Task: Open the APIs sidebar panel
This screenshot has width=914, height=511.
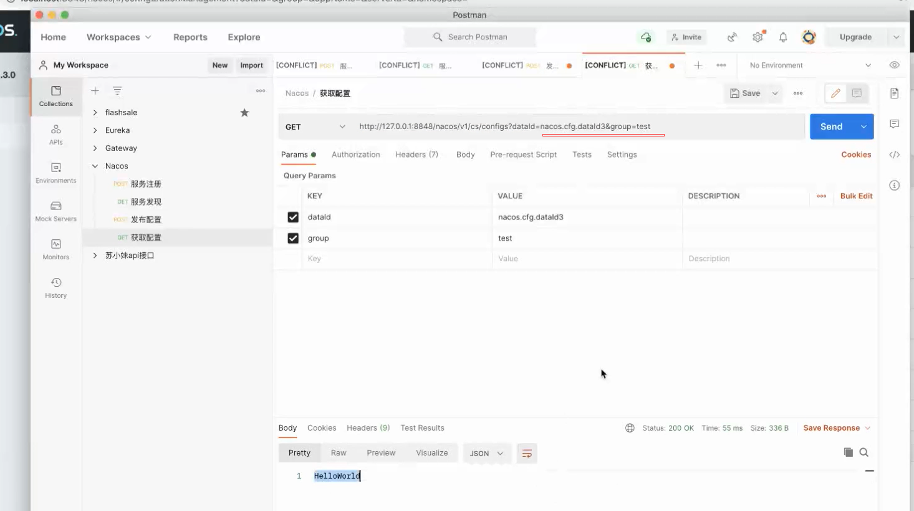Action: [56, 134]
